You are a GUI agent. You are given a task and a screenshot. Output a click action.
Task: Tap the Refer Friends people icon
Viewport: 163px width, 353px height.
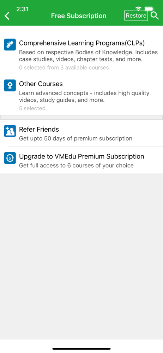tap(10, 131)
